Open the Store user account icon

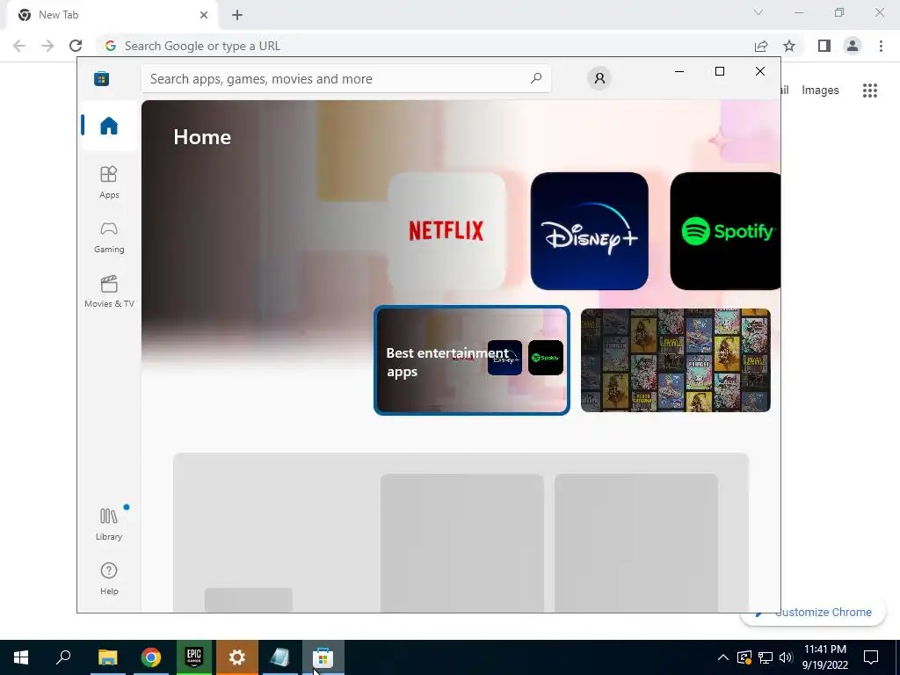(599, 78)
